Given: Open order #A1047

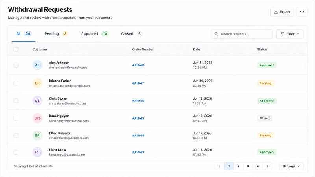Looking at the screenshot, I should (x=138, y=83).
